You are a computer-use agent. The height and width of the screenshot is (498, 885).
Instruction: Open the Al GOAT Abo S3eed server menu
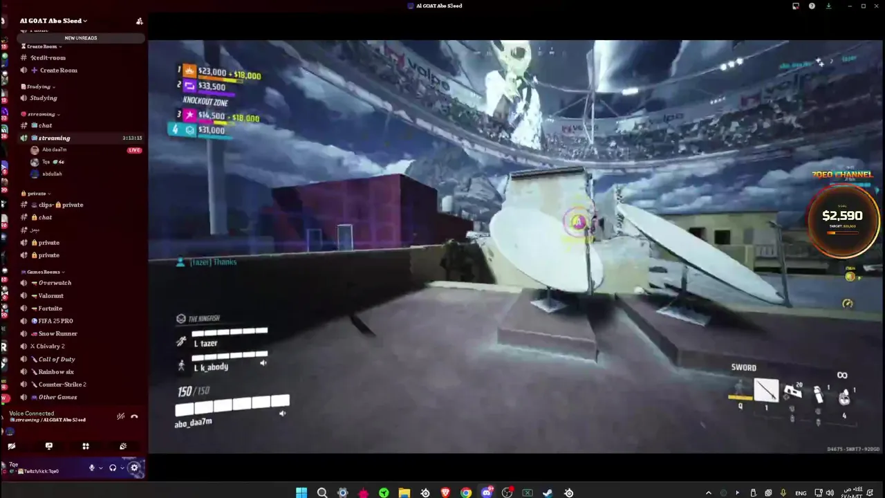pos(54,21)
